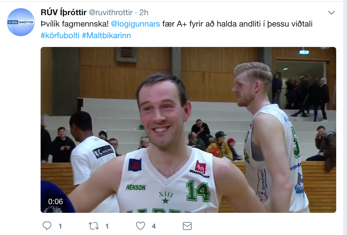
Task: Click the like count number 4
Action: coord(154,226)
